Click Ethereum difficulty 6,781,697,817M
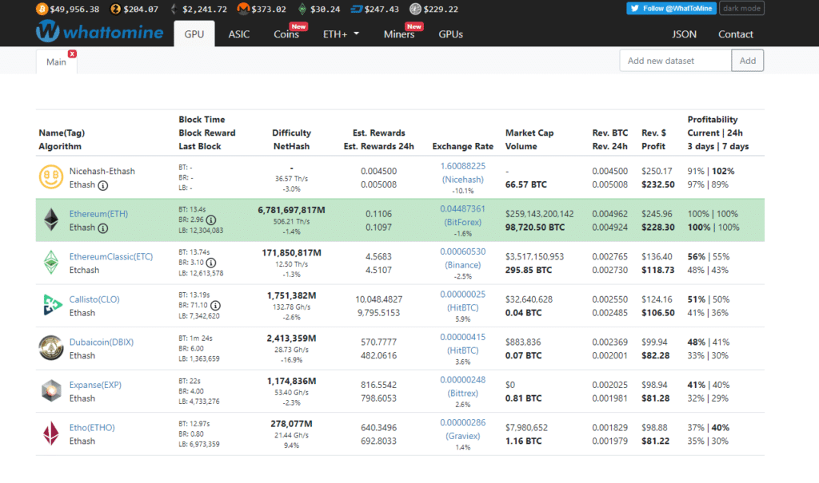 coord(291,210)
